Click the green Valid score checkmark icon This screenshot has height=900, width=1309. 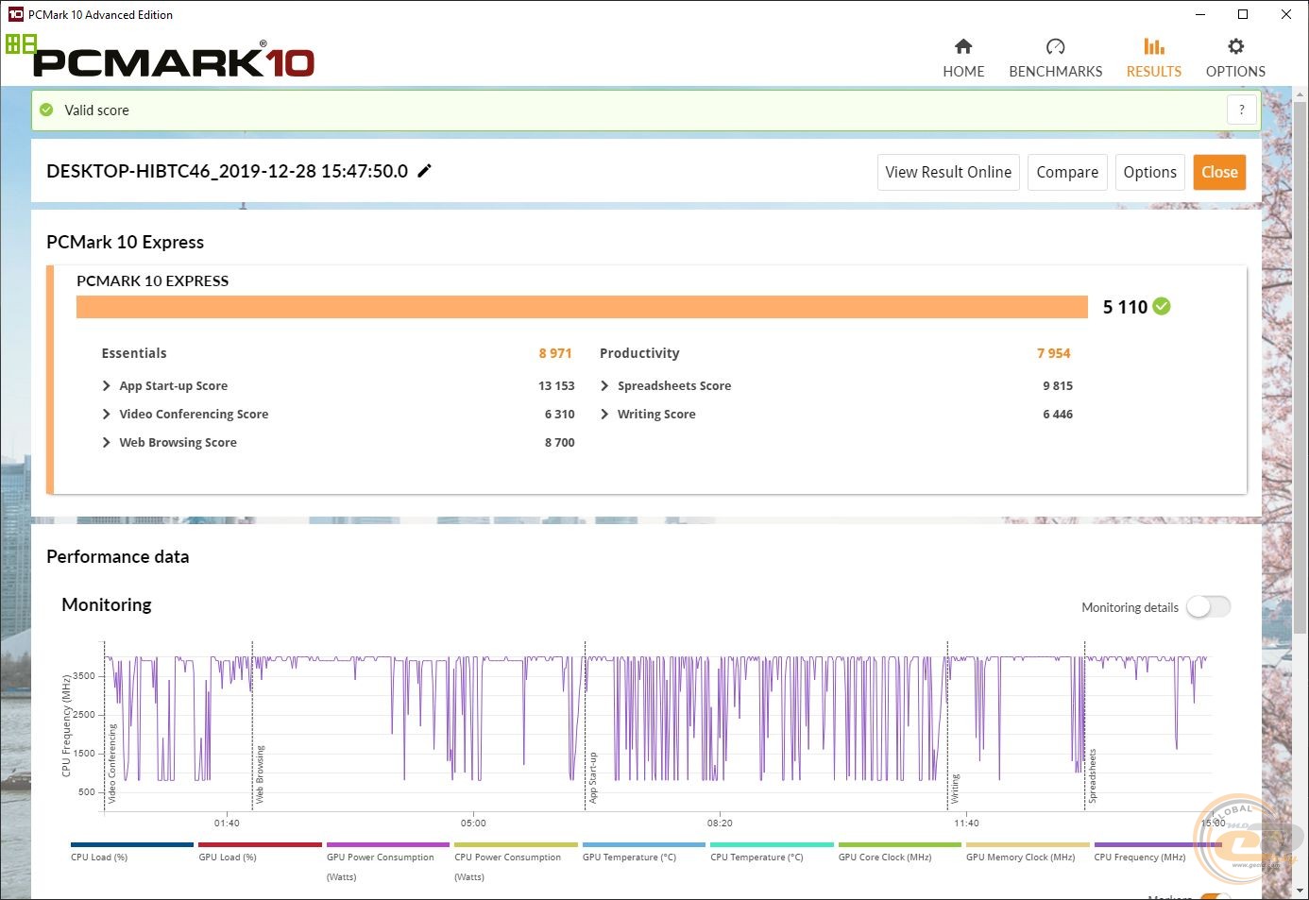(46, 110)
